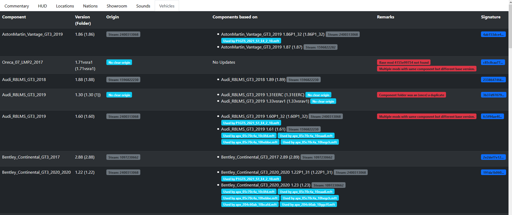The image size is (512, 215).
Task: Select the fc5f94ae4f signature badge
Action: click(x=492, y=116)
